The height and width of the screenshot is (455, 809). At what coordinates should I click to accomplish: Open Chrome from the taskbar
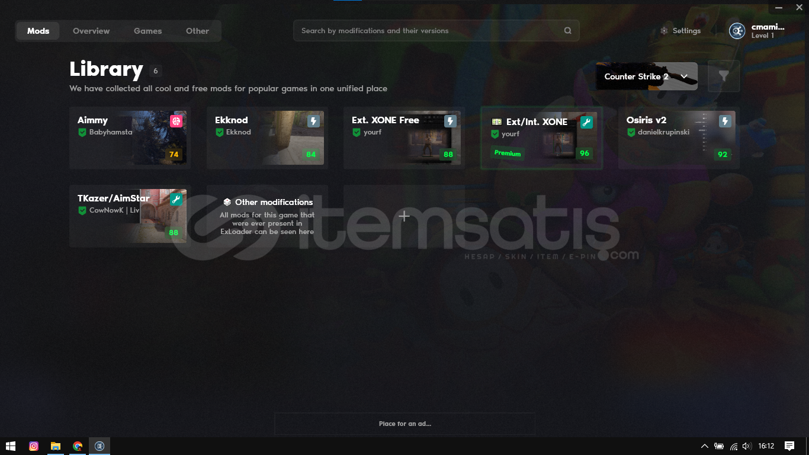tap(78, 446)
